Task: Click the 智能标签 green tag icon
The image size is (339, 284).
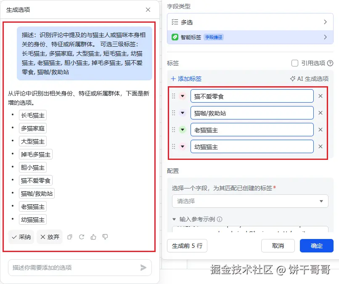Action: (x=175, y=37)
